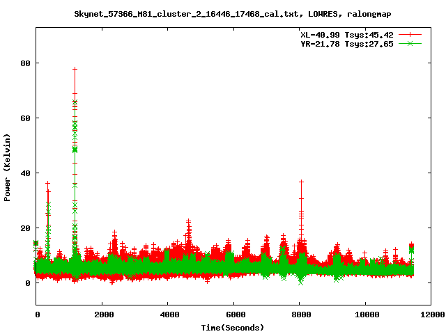This screenshot has height=334, width=446.
Task: Click y-axis tick label 80
Action: coord(25,63)
